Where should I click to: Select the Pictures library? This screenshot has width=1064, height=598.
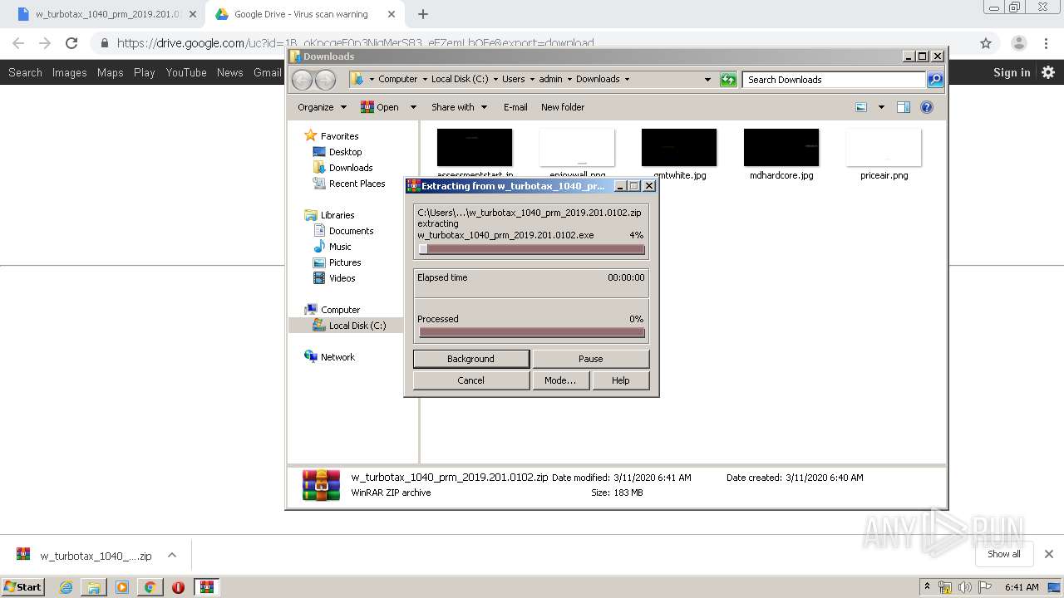tap(344, 262)
